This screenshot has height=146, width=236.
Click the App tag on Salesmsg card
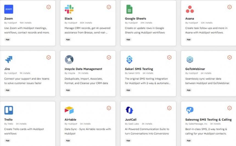pos(189,141)
